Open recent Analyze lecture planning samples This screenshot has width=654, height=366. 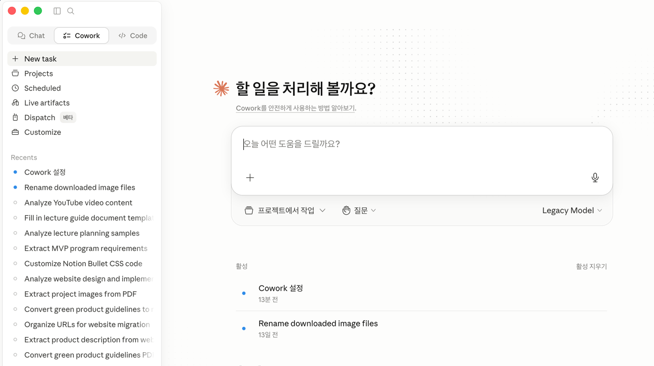pyautogui.click(x=82, y=233)
